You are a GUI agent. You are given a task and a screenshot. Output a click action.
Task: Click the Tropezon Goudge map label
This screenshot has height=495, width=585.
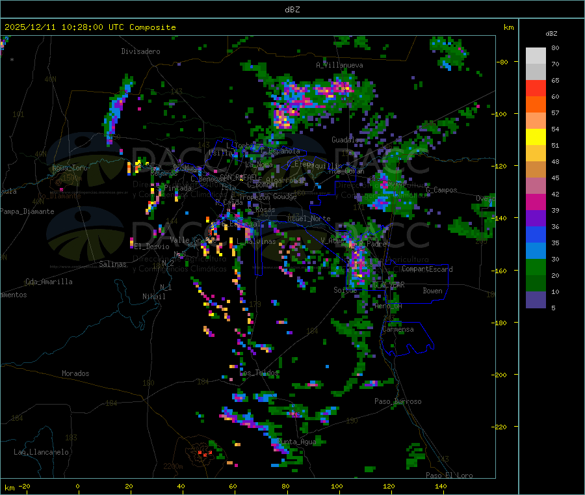tap(268, 196)
